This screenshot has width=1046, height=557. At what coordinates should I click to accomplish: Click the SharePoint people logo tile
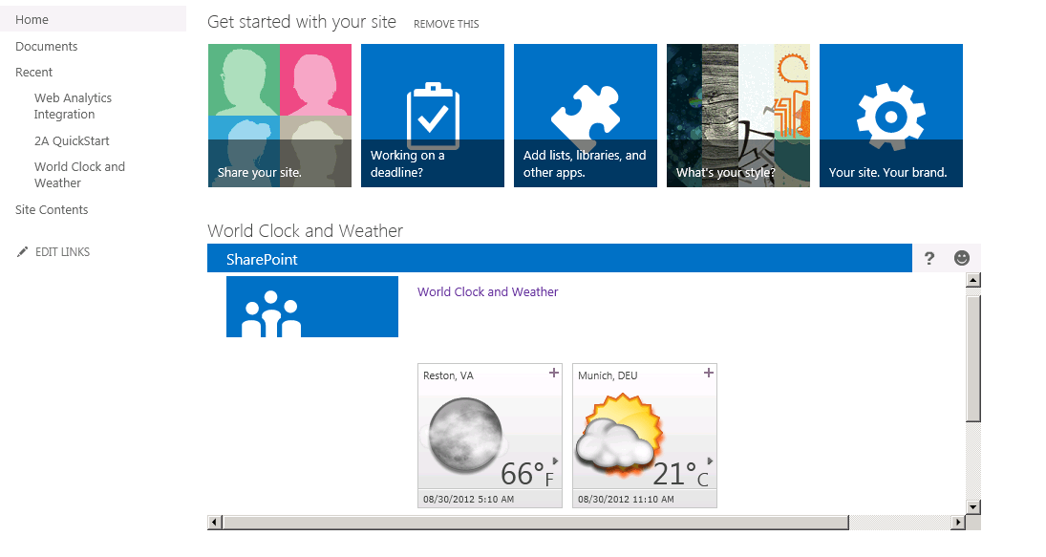(x=312, y=307)
